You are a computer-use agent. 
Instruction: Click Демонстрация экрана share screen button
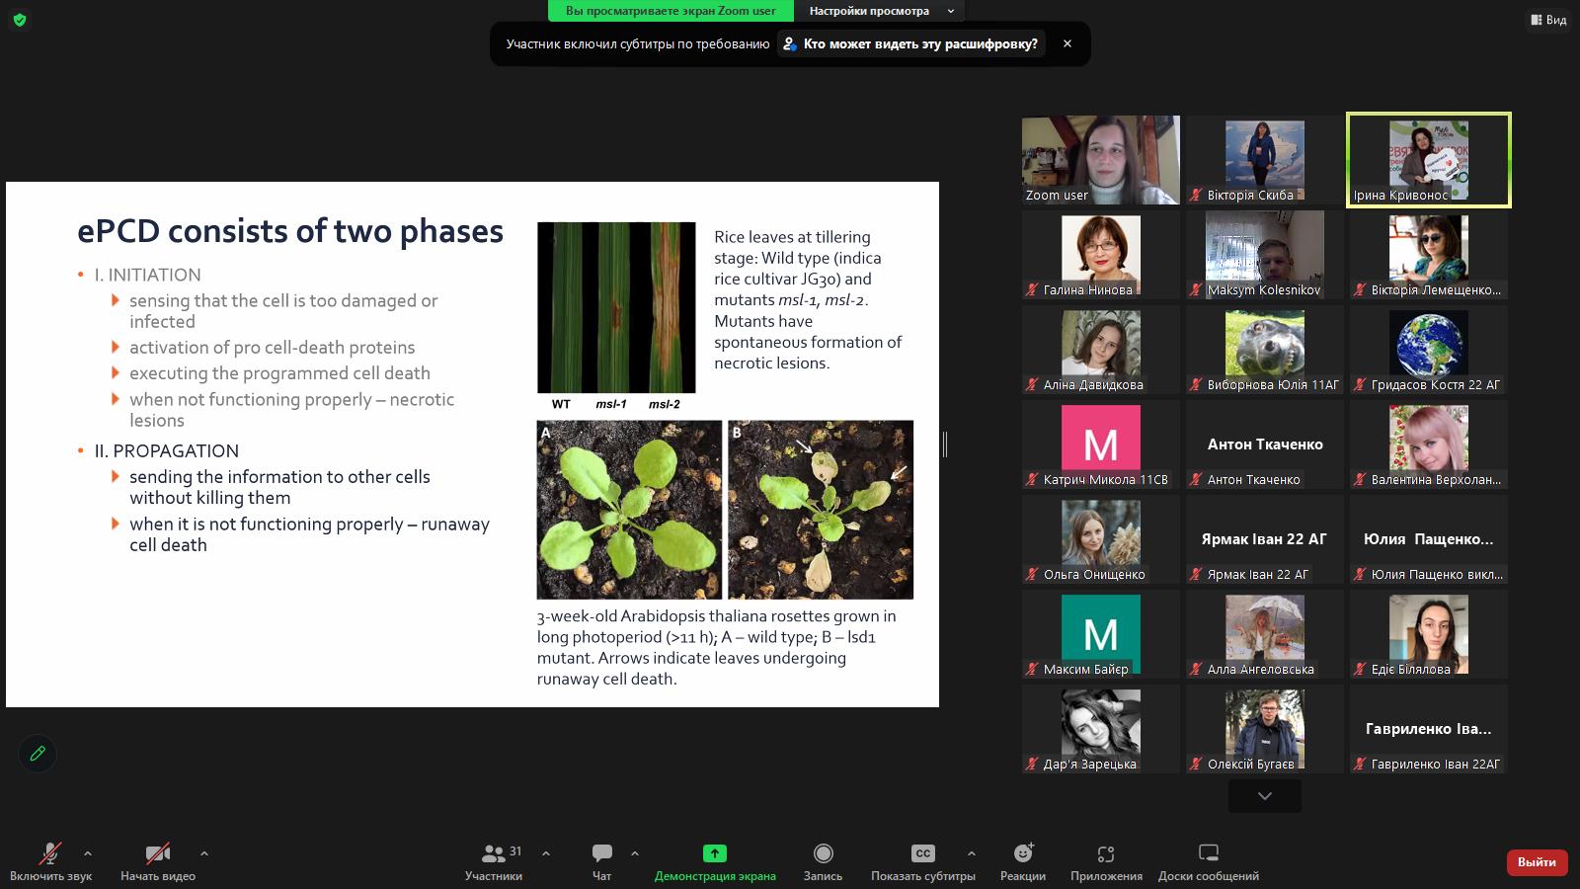point(715,861)
